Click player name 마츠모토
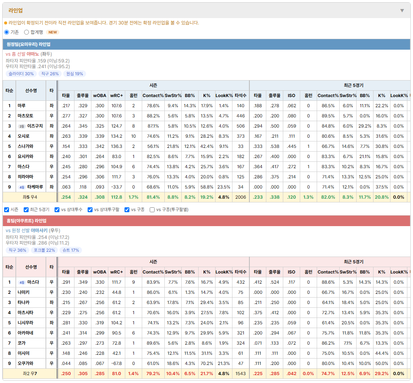 (26, 116)
